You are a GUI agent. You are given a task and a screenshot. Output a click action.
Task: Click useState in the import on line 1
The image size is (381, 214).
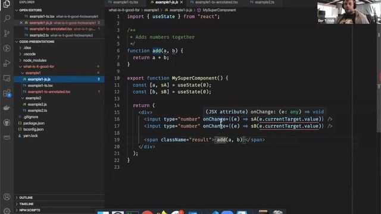click(x=164, y=17)
